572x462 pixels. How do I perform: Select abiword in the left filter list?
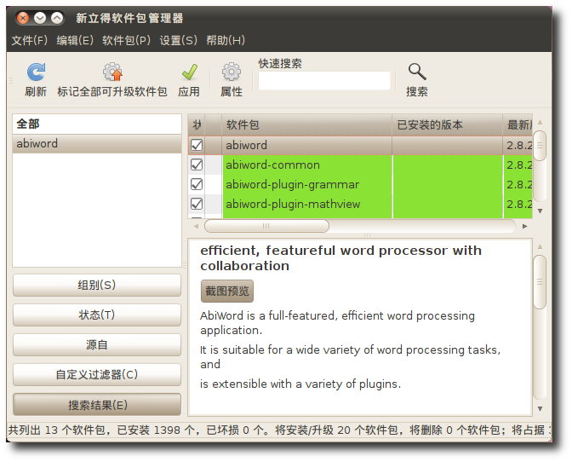coord(97,143)
